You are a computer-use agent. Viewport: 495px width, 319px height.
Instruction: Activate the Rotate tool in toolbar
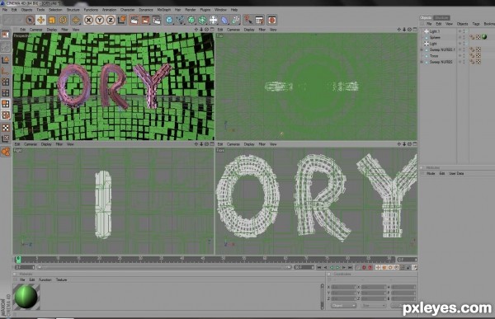(63, 20)
